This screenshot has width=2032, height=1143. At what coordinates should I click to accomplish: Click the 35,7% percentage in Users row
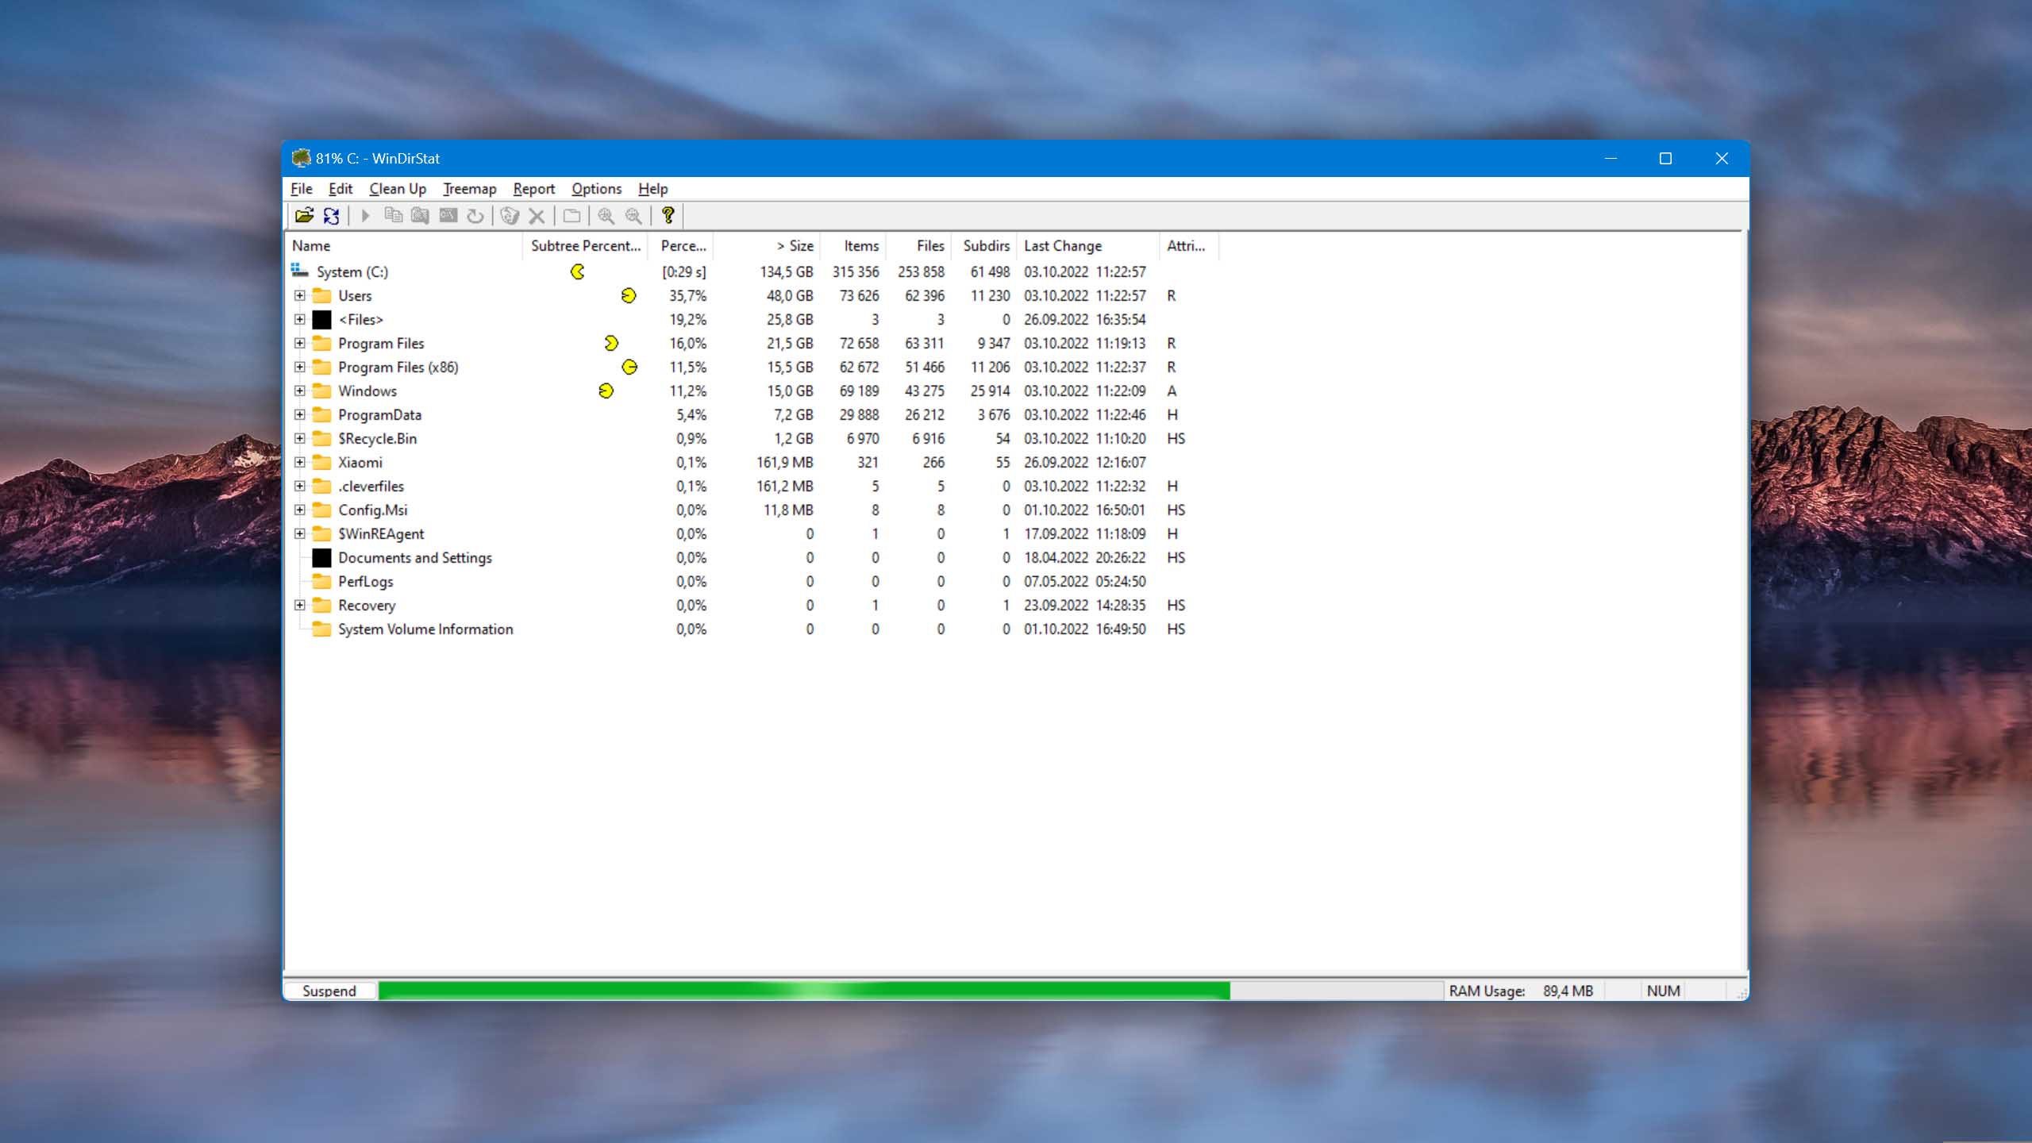point(687,295)
